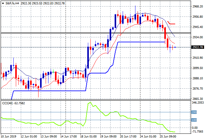Screen dimensions: 205x140
Task: Click the 2876.70 price axis label
Action: 198,89
